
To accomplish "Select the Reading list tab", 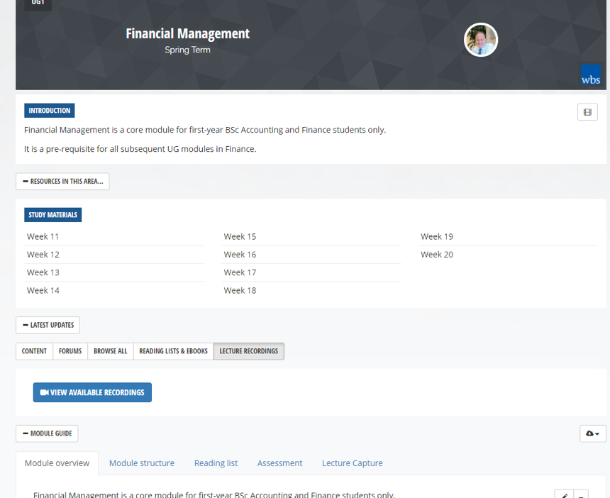I will click(x=216, y=463).
